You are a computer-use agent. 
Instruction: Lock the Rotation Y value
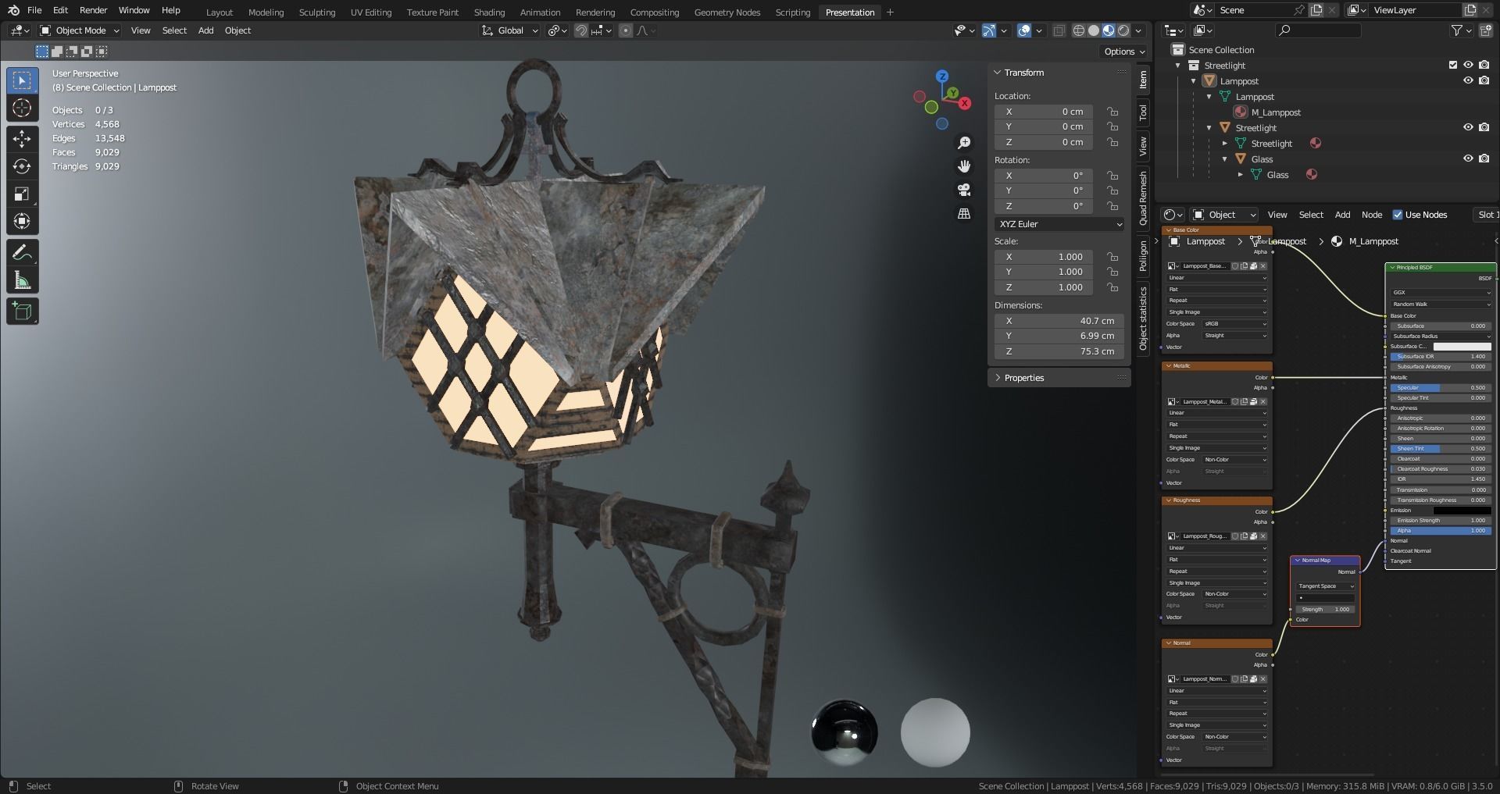click(1112, 190)
